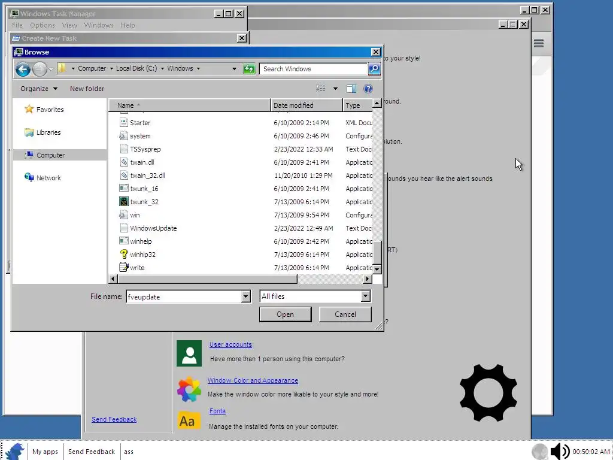The width and height of the screenshot is (613, 460).
Task: Open Network in navigation pane
Action: tap(43, 177)
